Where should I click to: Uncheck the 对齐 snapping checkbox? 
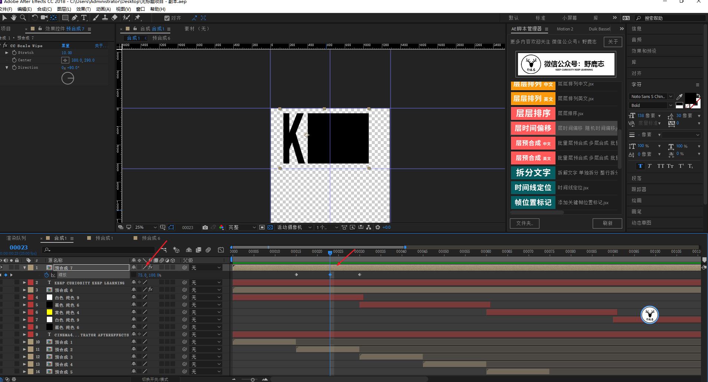[x=167, y=18]
